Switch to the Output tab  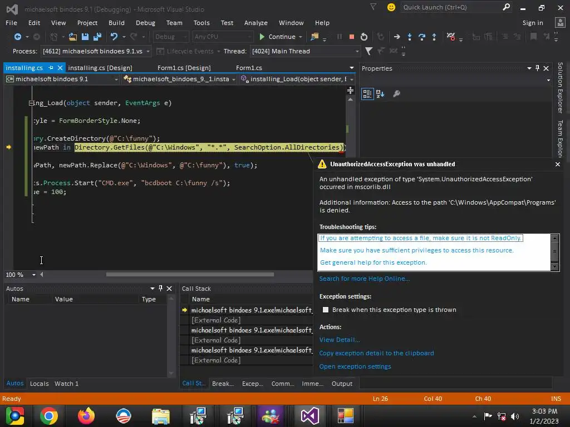click(342, 384)
